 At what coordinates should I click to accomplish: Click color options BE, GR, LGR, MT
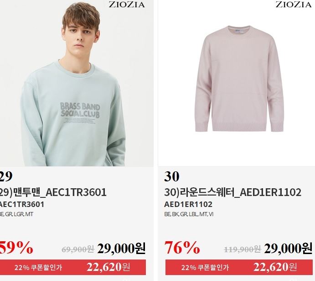tap(16, 214)
